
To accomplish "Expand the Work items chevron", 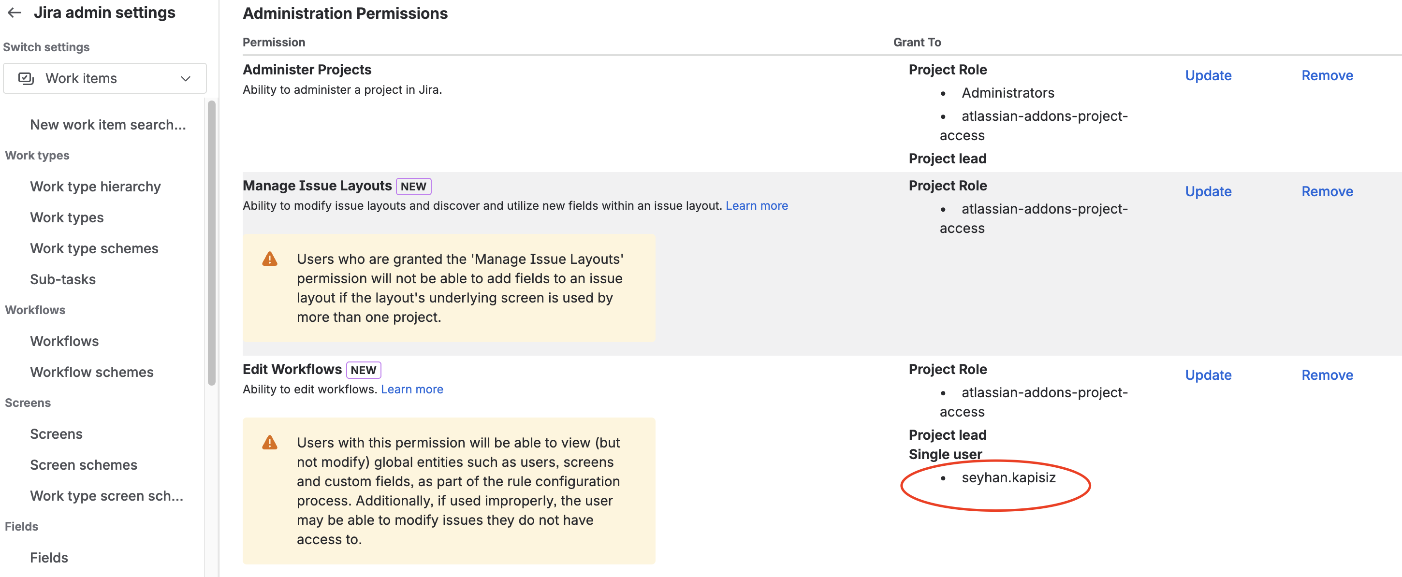I will point(186,78).
